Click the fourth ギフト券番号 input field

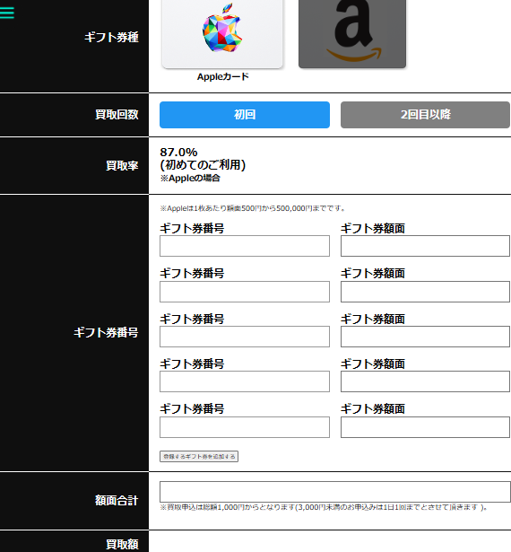(245, 381)
